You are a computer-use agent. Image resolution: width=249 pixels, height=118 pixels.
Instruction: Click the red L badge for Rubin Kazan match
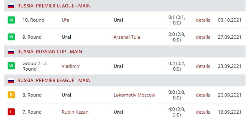[11, 112]
